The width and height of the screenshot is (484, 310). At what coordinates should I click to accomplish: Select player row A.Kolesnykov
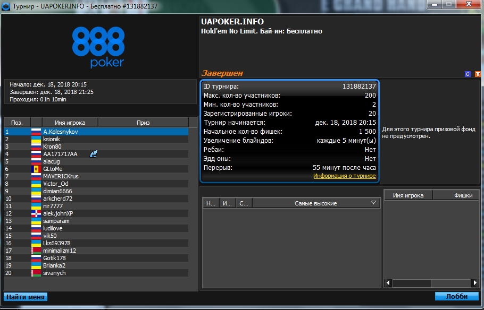[96, 132]
